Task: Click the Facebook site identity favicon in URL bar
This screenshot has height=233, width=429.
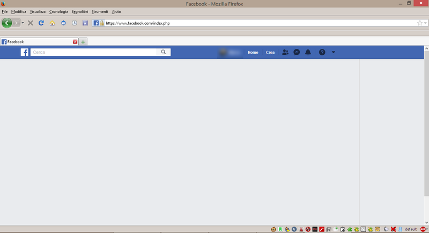Action: pos(96,23)
